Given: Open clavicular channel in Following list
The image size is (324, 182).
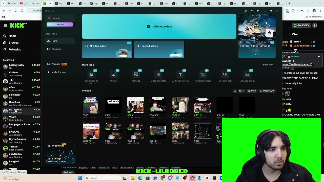Looking at the screenshot, I should point(22,96).
